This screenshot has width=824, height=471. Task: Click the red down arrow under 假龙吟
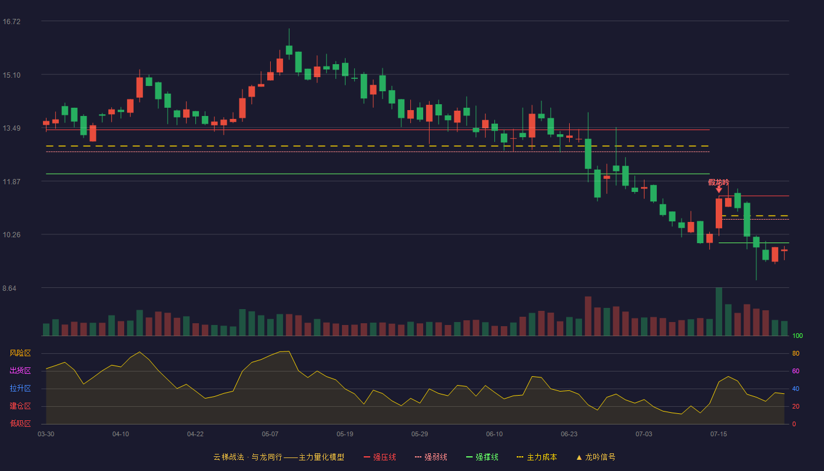pos(719,190)
